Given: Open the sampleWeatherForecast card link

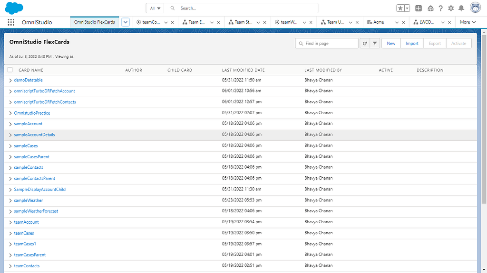Looking at the screenshot, I should coord(36,211).
